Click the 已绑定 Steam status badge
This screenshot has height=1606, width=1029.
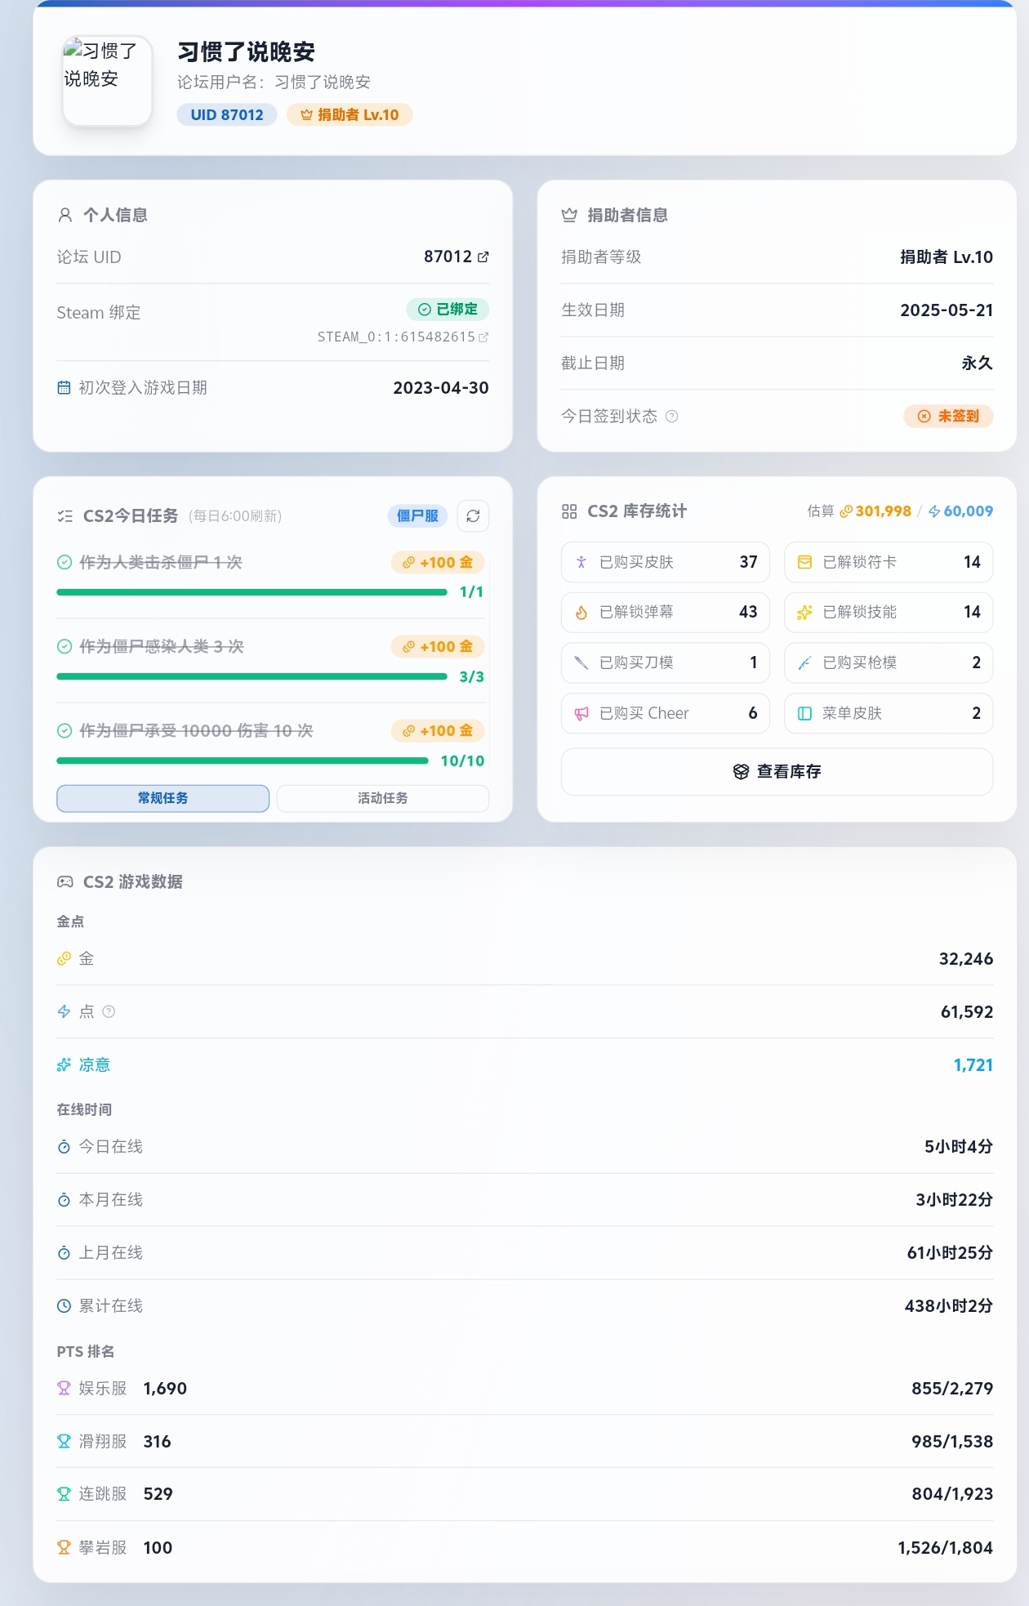pyautogui.click(x=448, y=310)
